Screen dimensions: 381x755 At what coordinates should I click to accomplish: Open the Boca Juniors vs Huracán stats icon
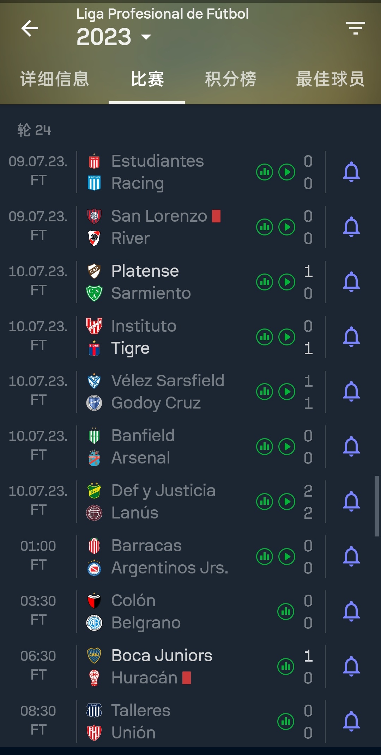[286, 667]
